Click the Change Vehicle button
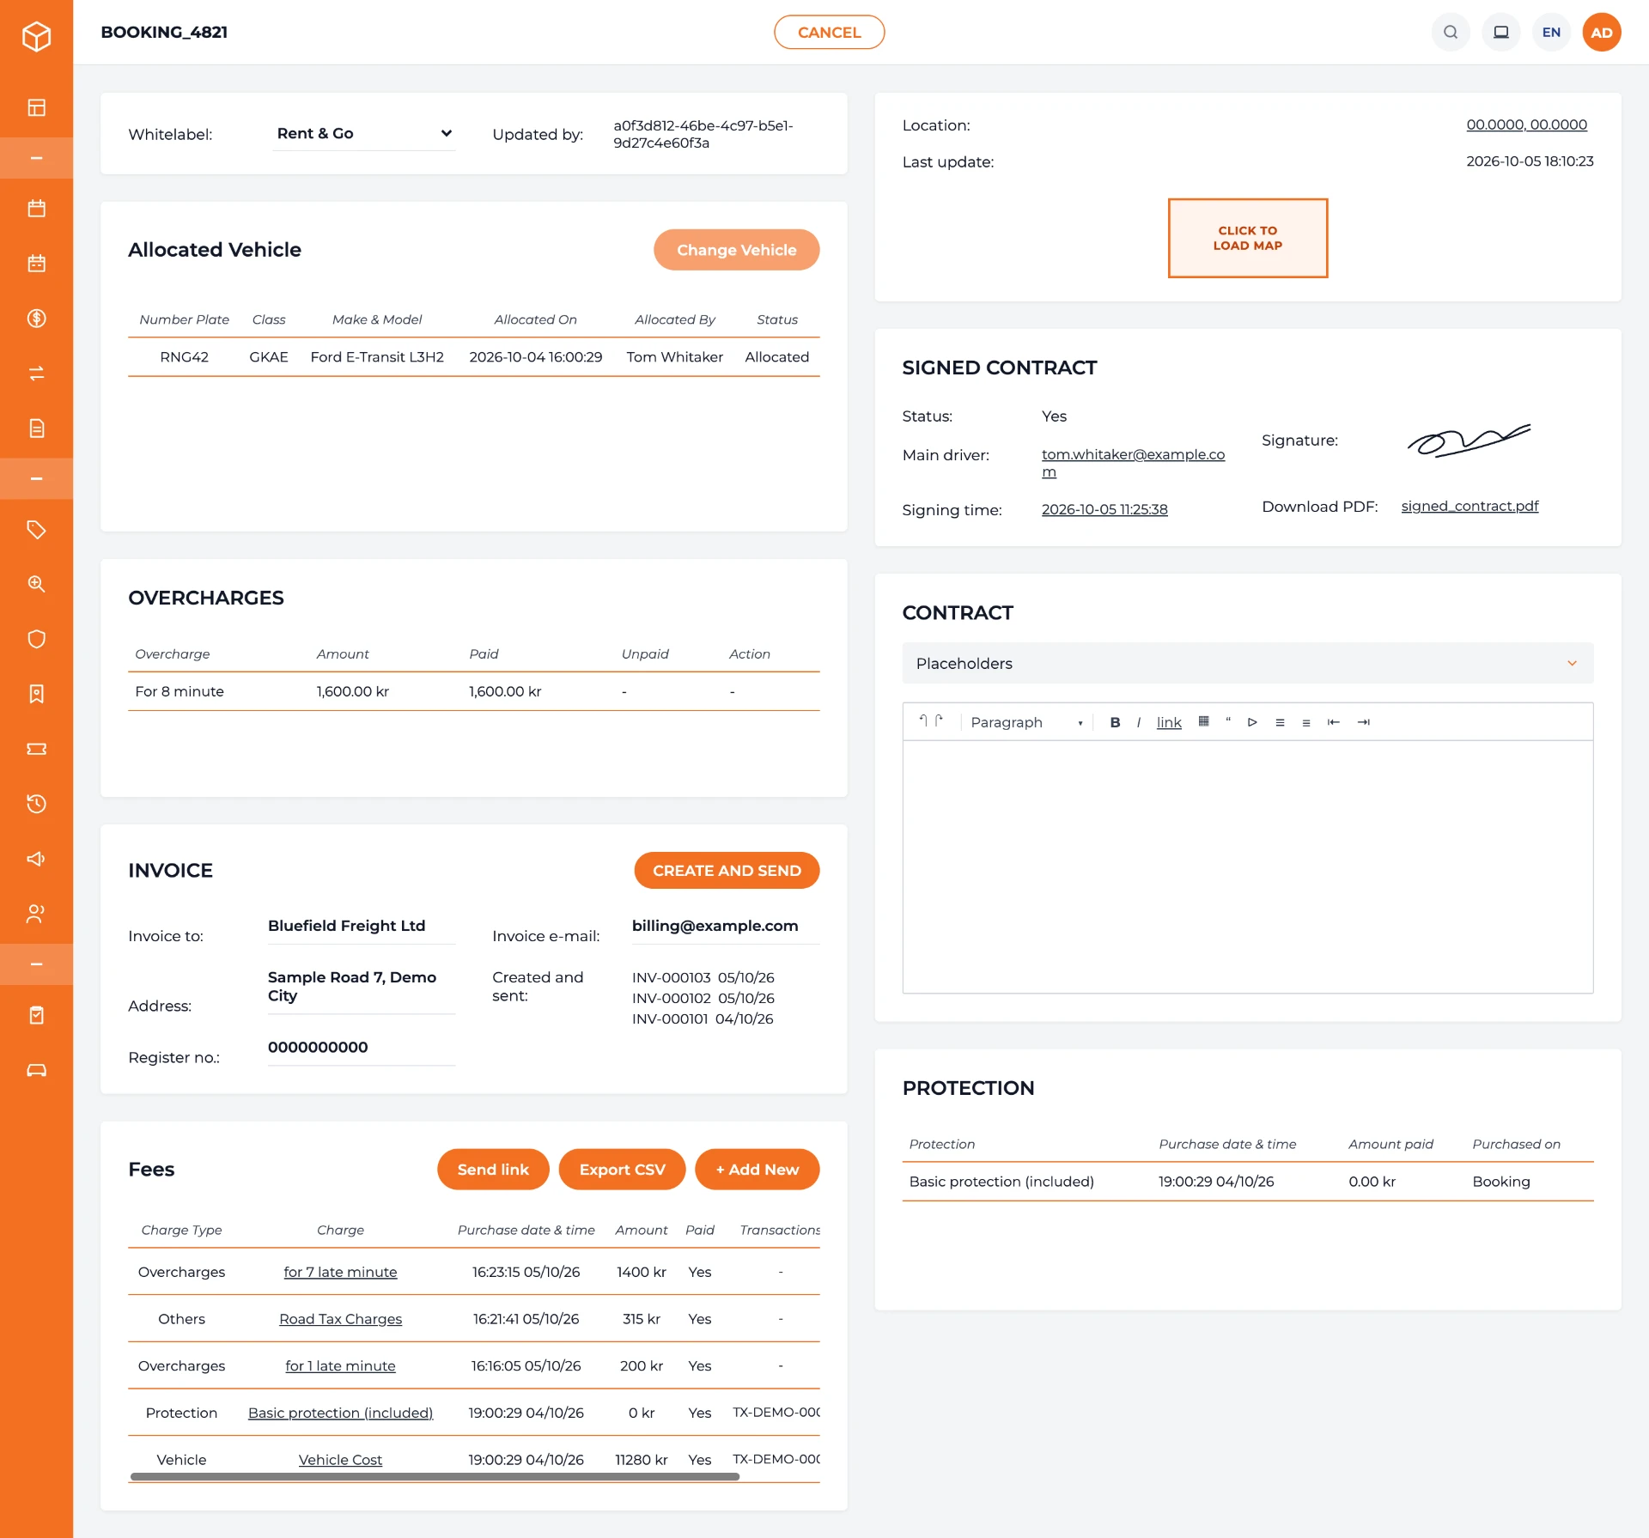 coord(736,250)
